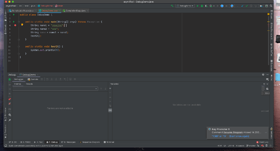The image size is (280, 151).
Task: Open Evaluate Expression calculator icon
Action: coord(70,79)
